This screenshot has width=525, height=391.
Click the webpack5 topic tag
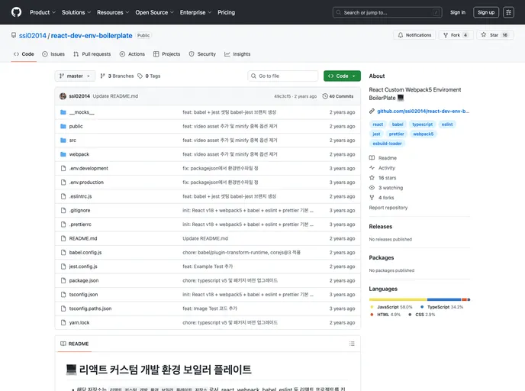pyautogui.click(x=423, y=134)
